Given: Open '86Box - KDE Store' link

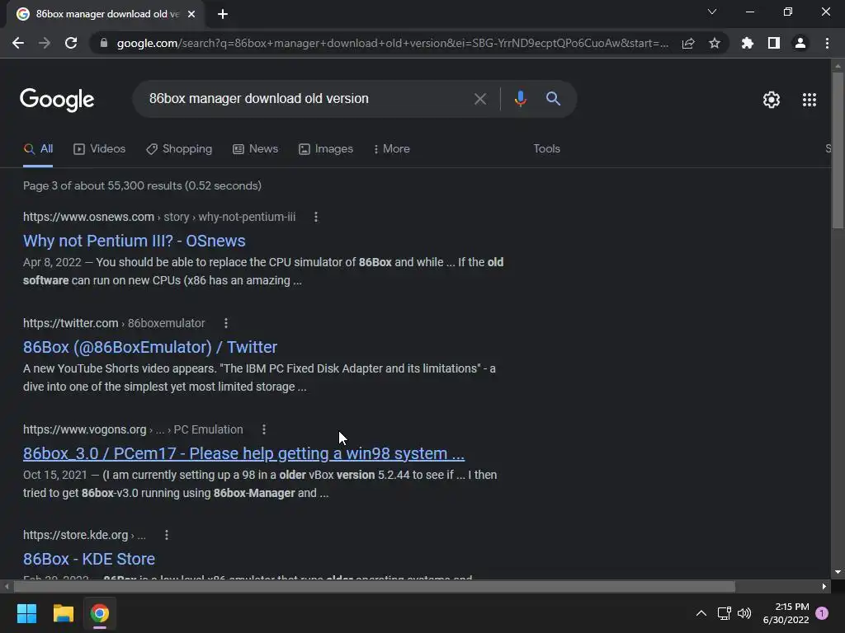Looking at the screenshot, I should click(x=89, y=560).
